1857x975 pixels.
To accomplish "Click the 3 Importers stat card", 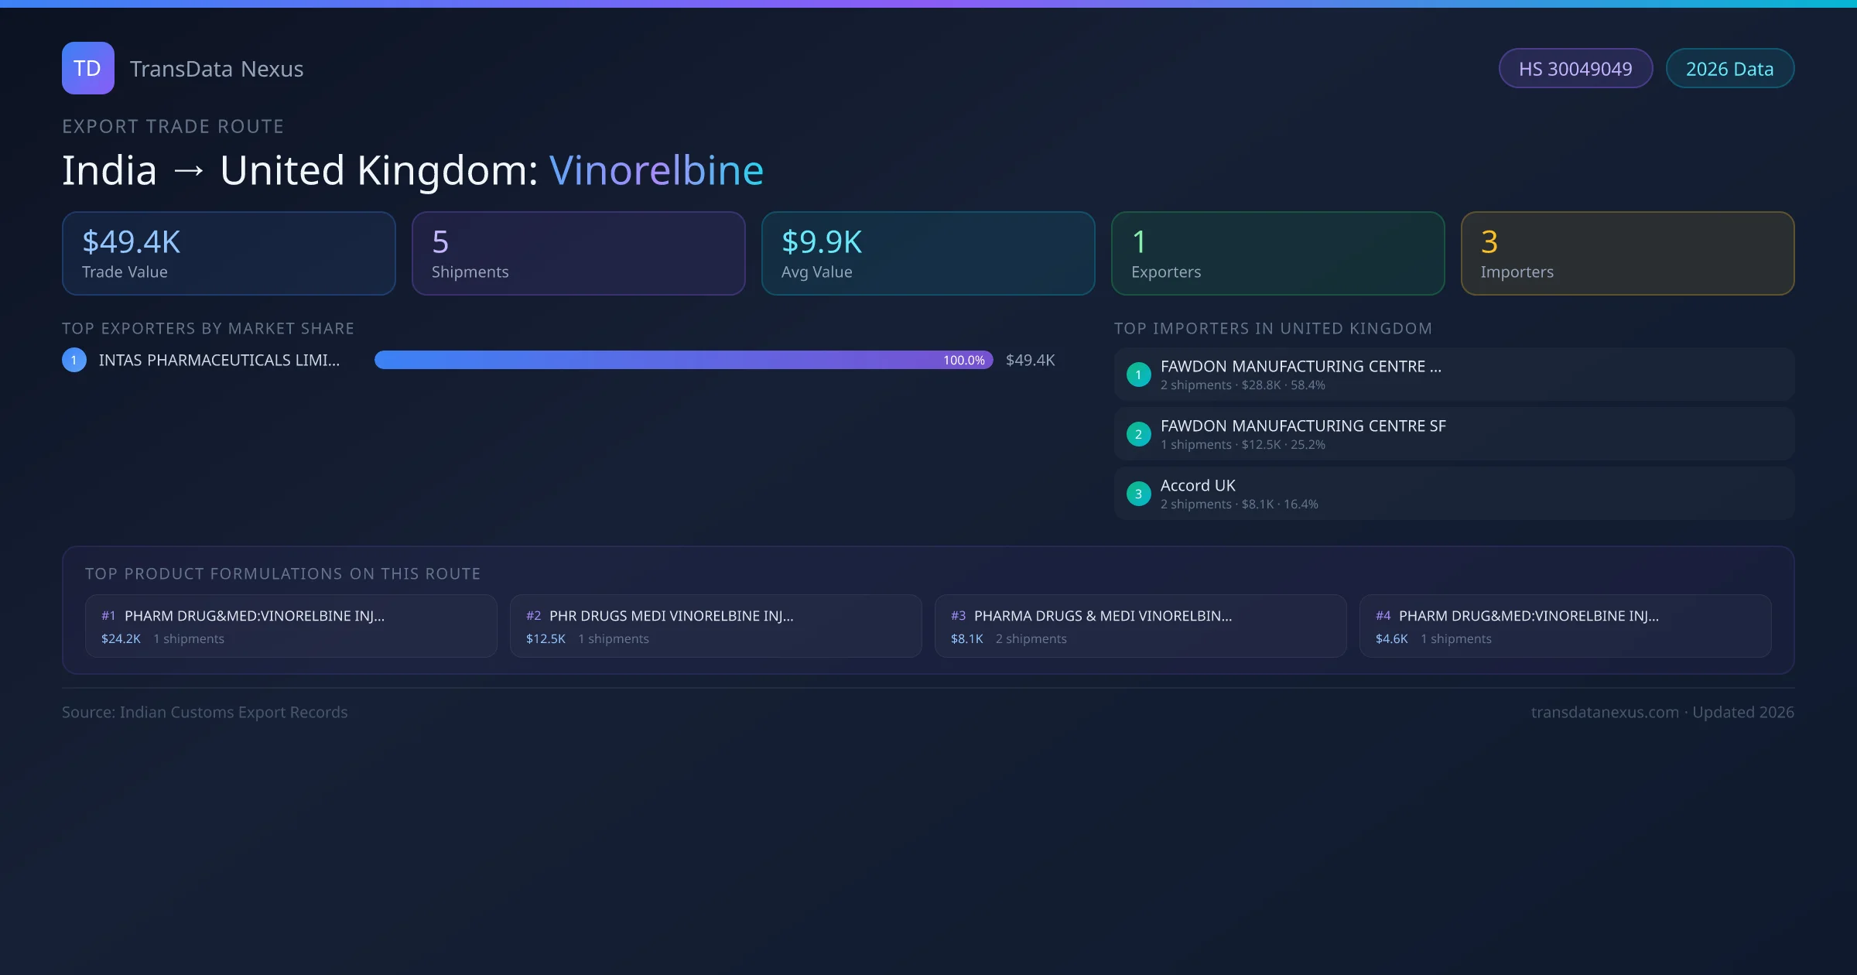I will (1627, 254).
